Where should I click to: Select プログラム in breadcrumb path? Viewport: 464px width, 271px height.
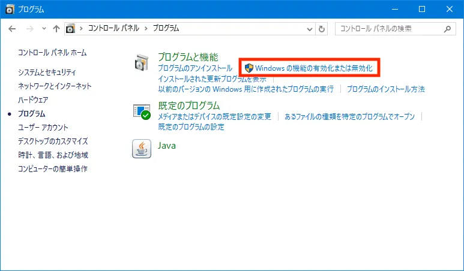coord(166,28)
